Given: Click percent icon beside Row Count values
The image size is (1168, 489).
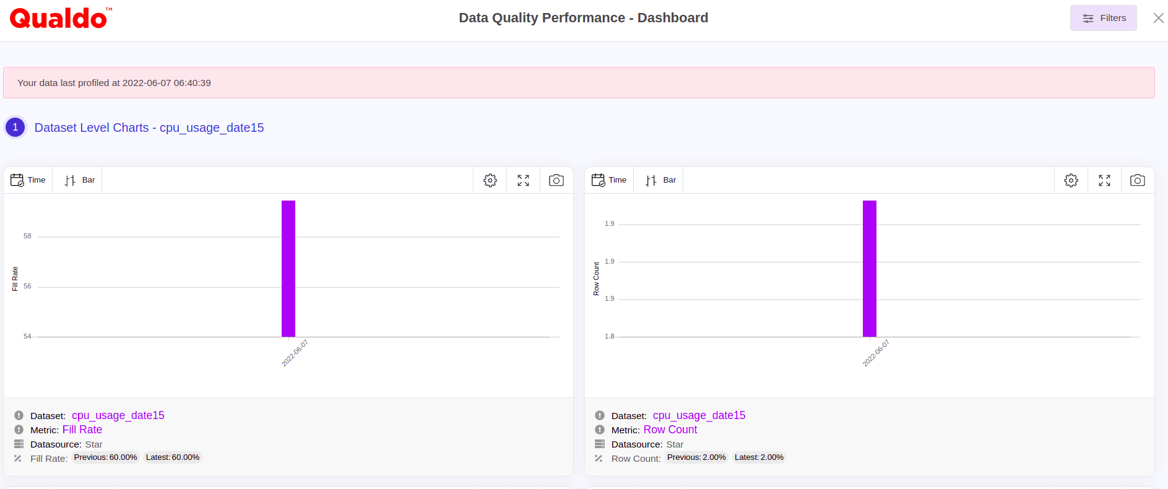Looking at the screenshot, I should click(599, 459).
